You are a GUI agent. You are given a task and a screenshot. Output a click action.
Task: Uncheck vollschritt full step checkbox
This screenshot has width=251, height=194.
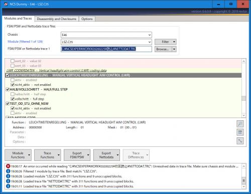(13, 99)
